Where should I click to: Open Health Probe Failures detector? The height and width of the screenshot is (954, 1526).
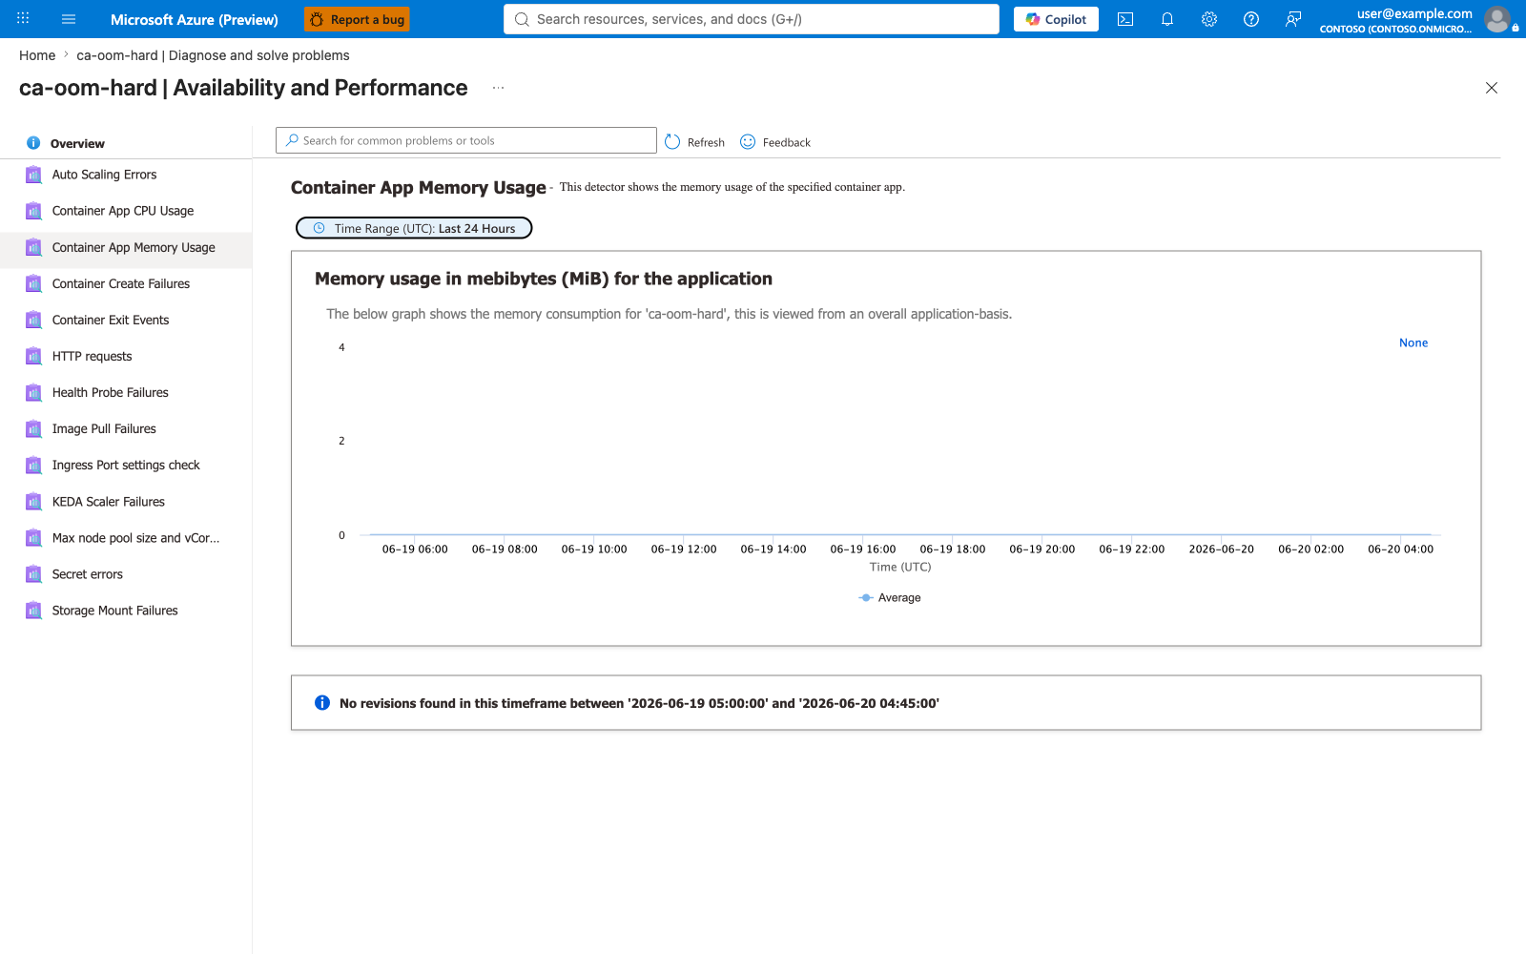click(x=126, y=392)
